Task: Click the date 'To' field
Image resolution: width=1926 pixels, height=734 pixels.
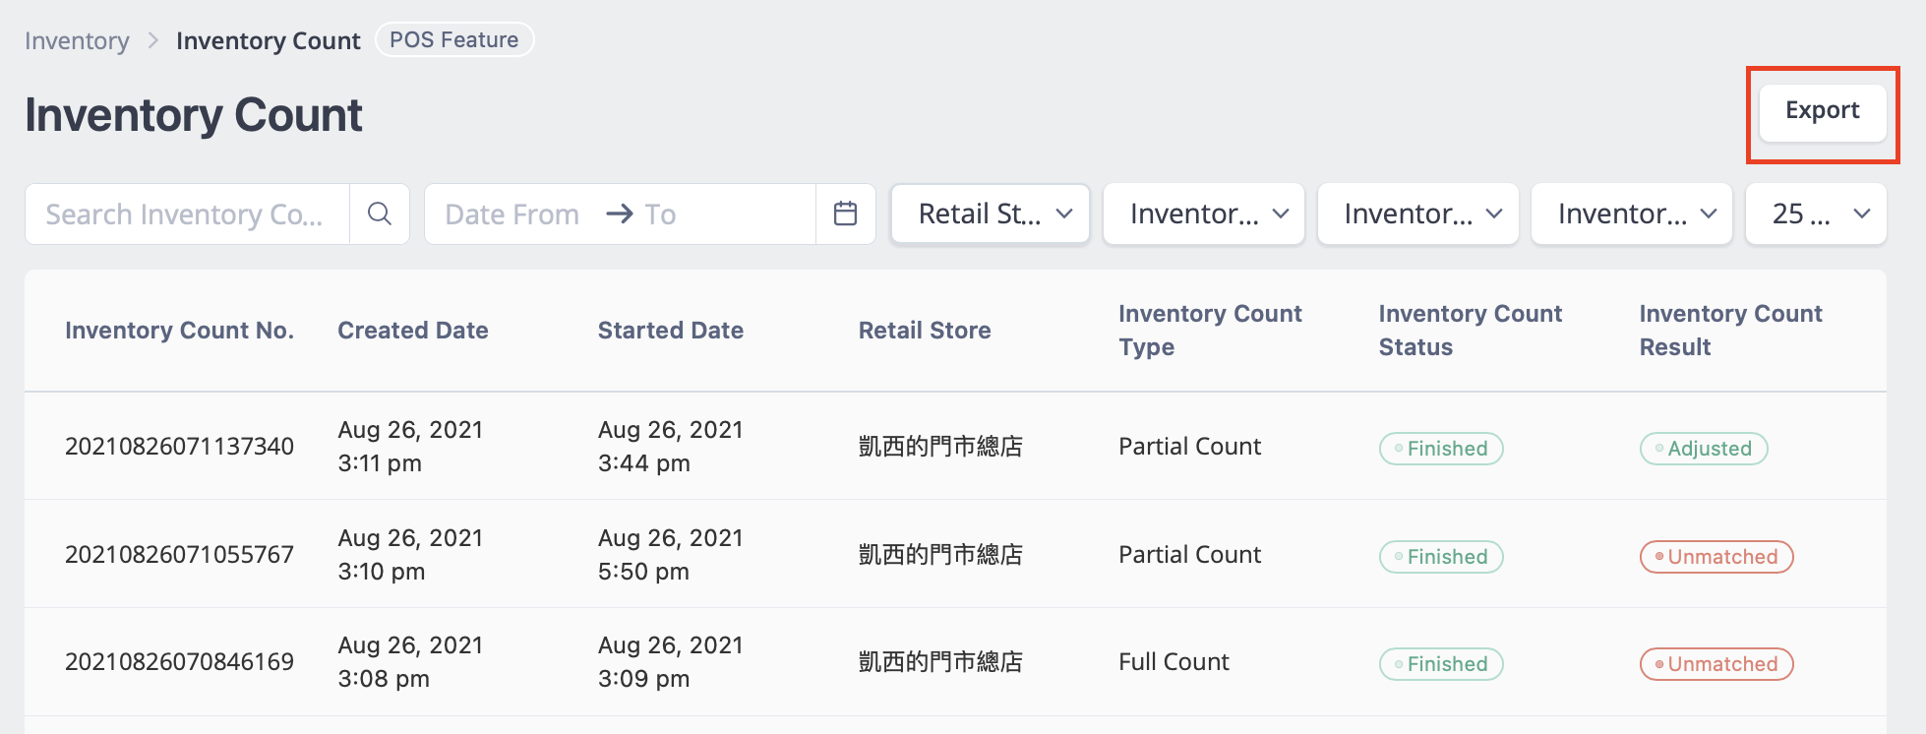Action: point(660,214)
